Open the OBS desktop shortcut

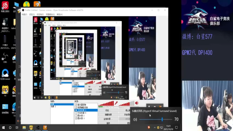tap(5, 58)
